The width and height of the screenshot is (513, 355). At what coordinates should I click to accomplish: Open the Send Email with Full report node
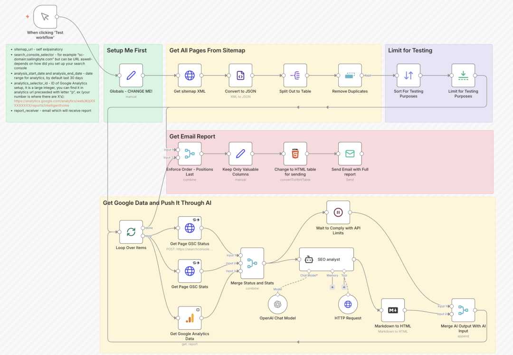350,154
